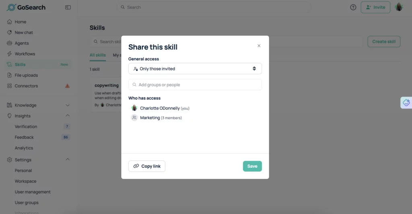Go to Workflows in sidebar
412x214 pixels.
(25, 54)
